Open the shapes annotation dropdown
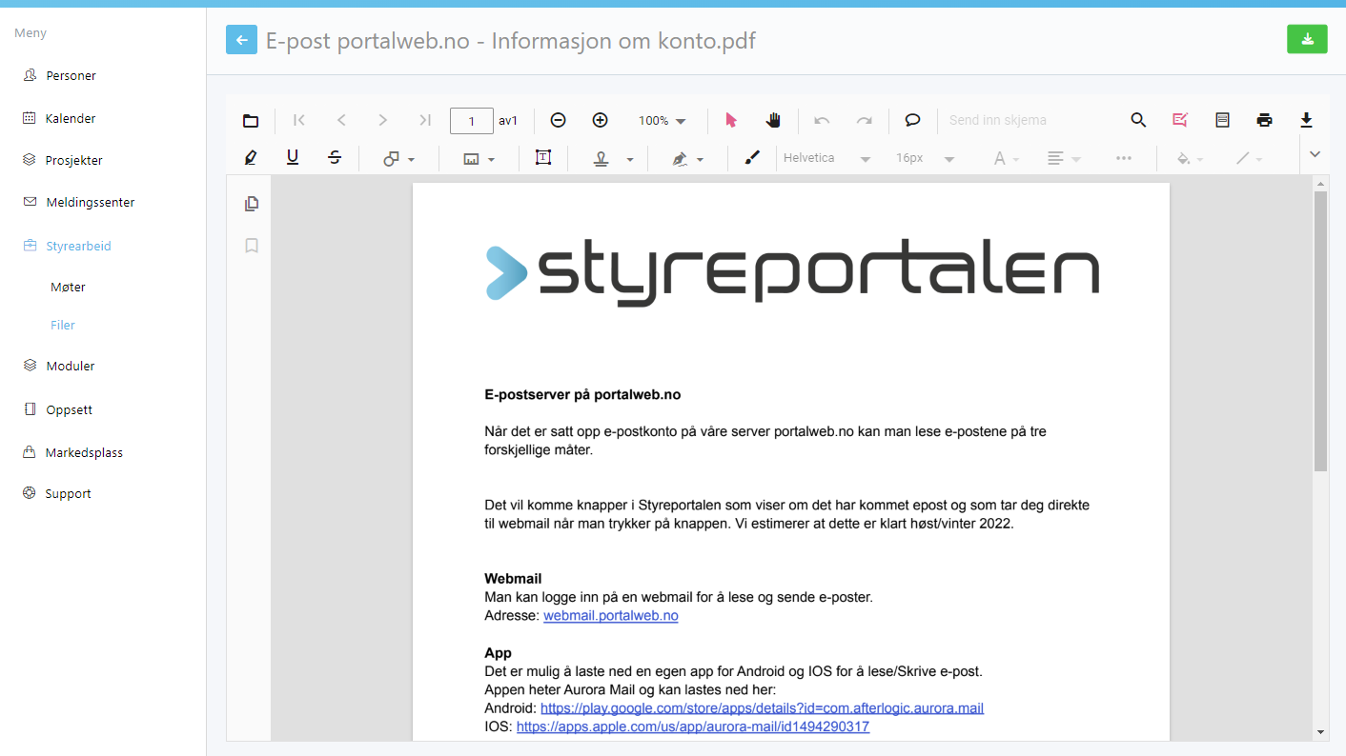The width and height of the screenshot is (1346, 756). tap(398, 159)
